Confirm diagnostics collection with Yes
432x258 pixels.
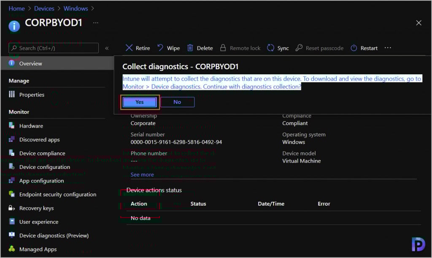pos(140,102)
